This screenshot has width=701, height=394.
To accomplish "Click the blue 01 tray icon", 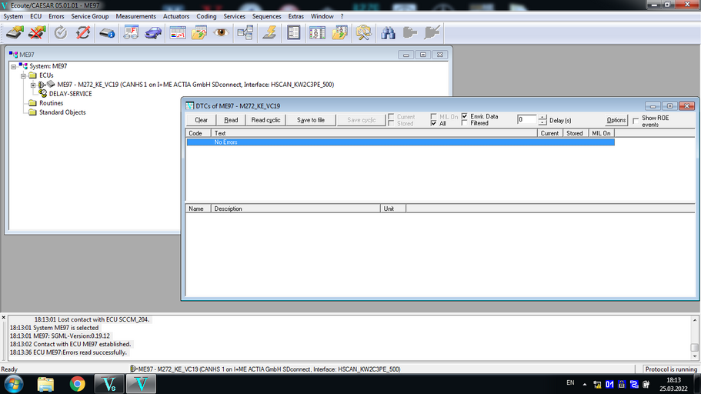I will [x=609, y=384].
